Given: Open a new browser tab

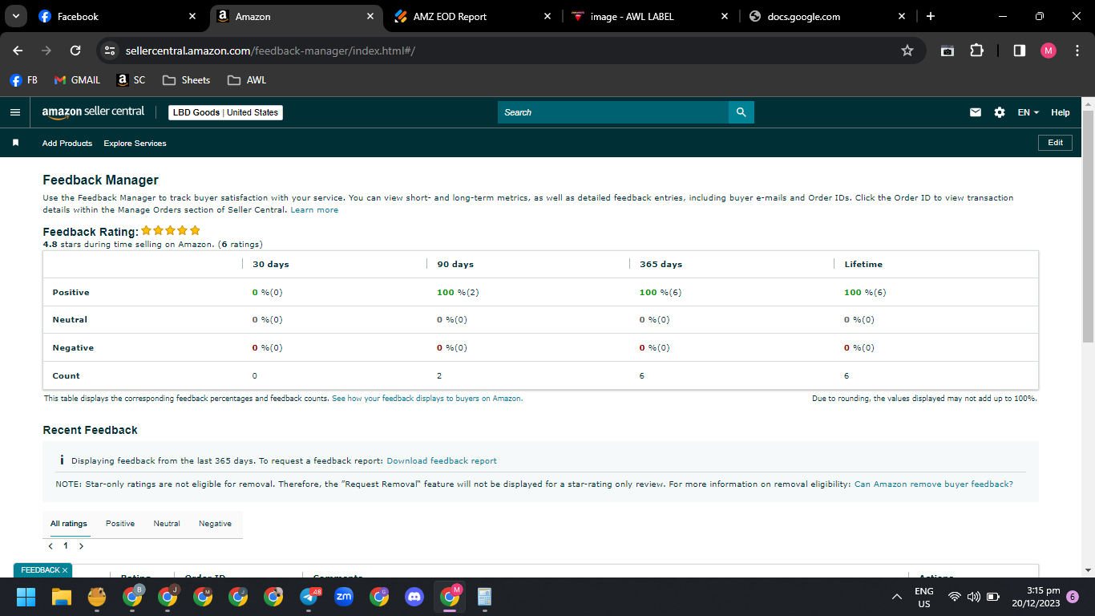Looking at the screenshot, I should pos(930,16).
